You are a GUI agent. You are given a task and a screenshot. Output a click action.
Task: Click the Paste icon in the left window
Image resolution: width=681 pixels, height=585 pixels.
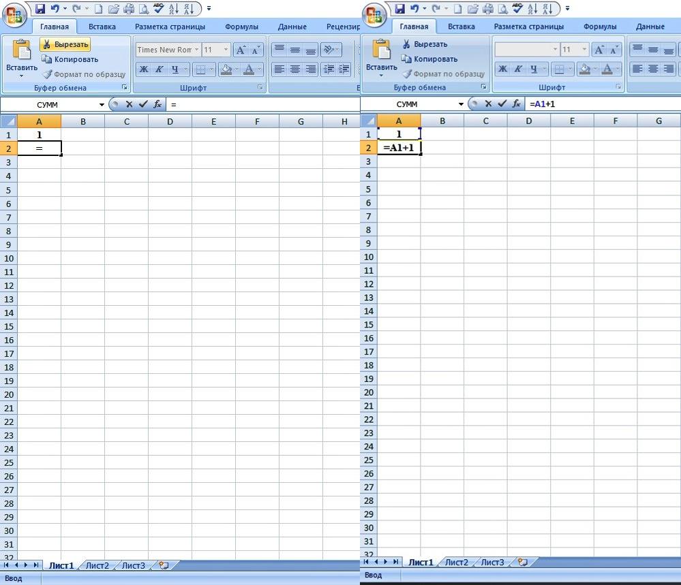click(x=22, y=57)
